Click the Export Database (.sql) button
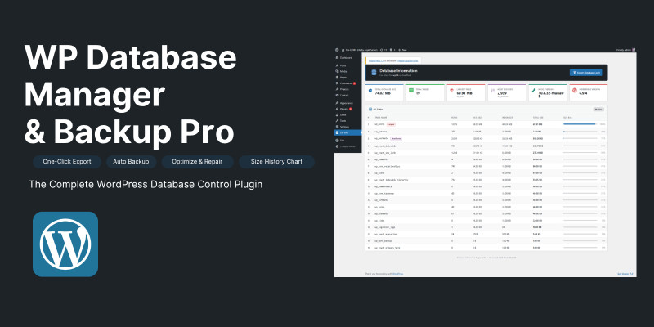The height and width of the screenshot is (327, 654). coord(586,73)
